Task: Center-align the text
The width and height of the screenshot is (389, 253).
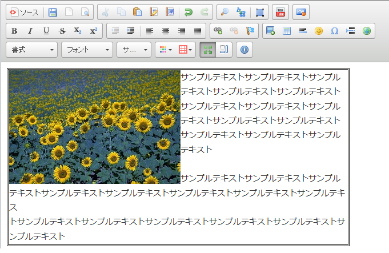Action: (166, 31)
